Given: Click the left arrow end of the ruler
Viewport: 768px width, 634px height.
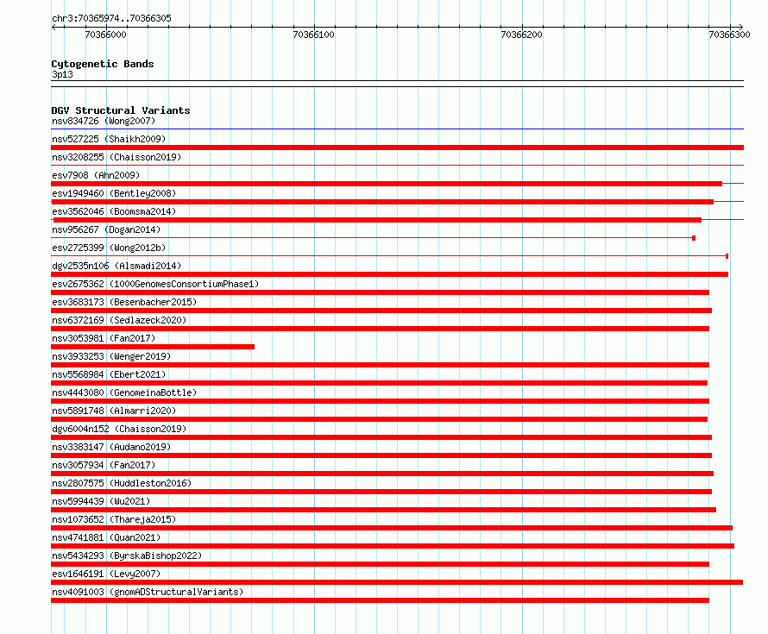Looking at the screenshot, I should tap(54, 28).
